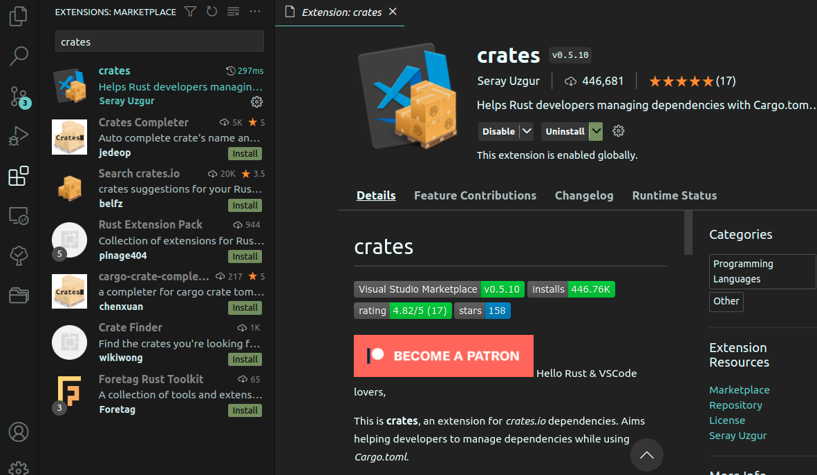
Task: Click the Visual Studio Marketplace version badge
Action: pos(439,289)
